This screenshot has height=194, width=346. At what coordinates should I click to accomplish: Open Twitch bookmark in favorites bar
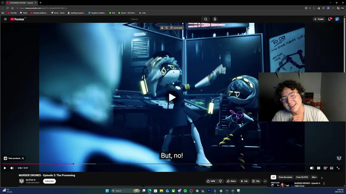pos(24,13)
